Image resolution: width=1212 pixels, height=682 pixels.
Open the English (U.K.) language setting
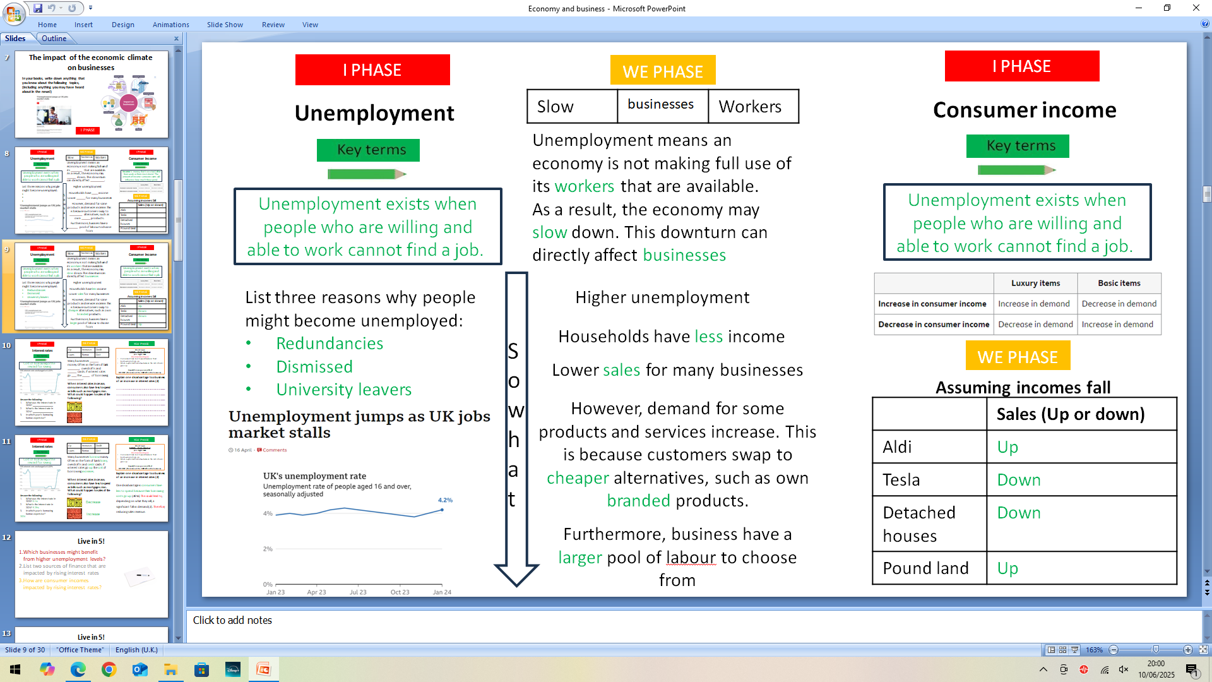[136, 650]
